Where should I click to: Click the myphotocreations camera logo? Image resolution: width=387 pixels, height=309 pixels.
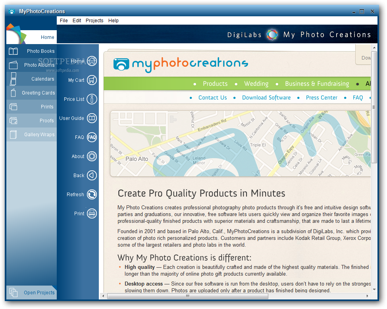[121, 64]
